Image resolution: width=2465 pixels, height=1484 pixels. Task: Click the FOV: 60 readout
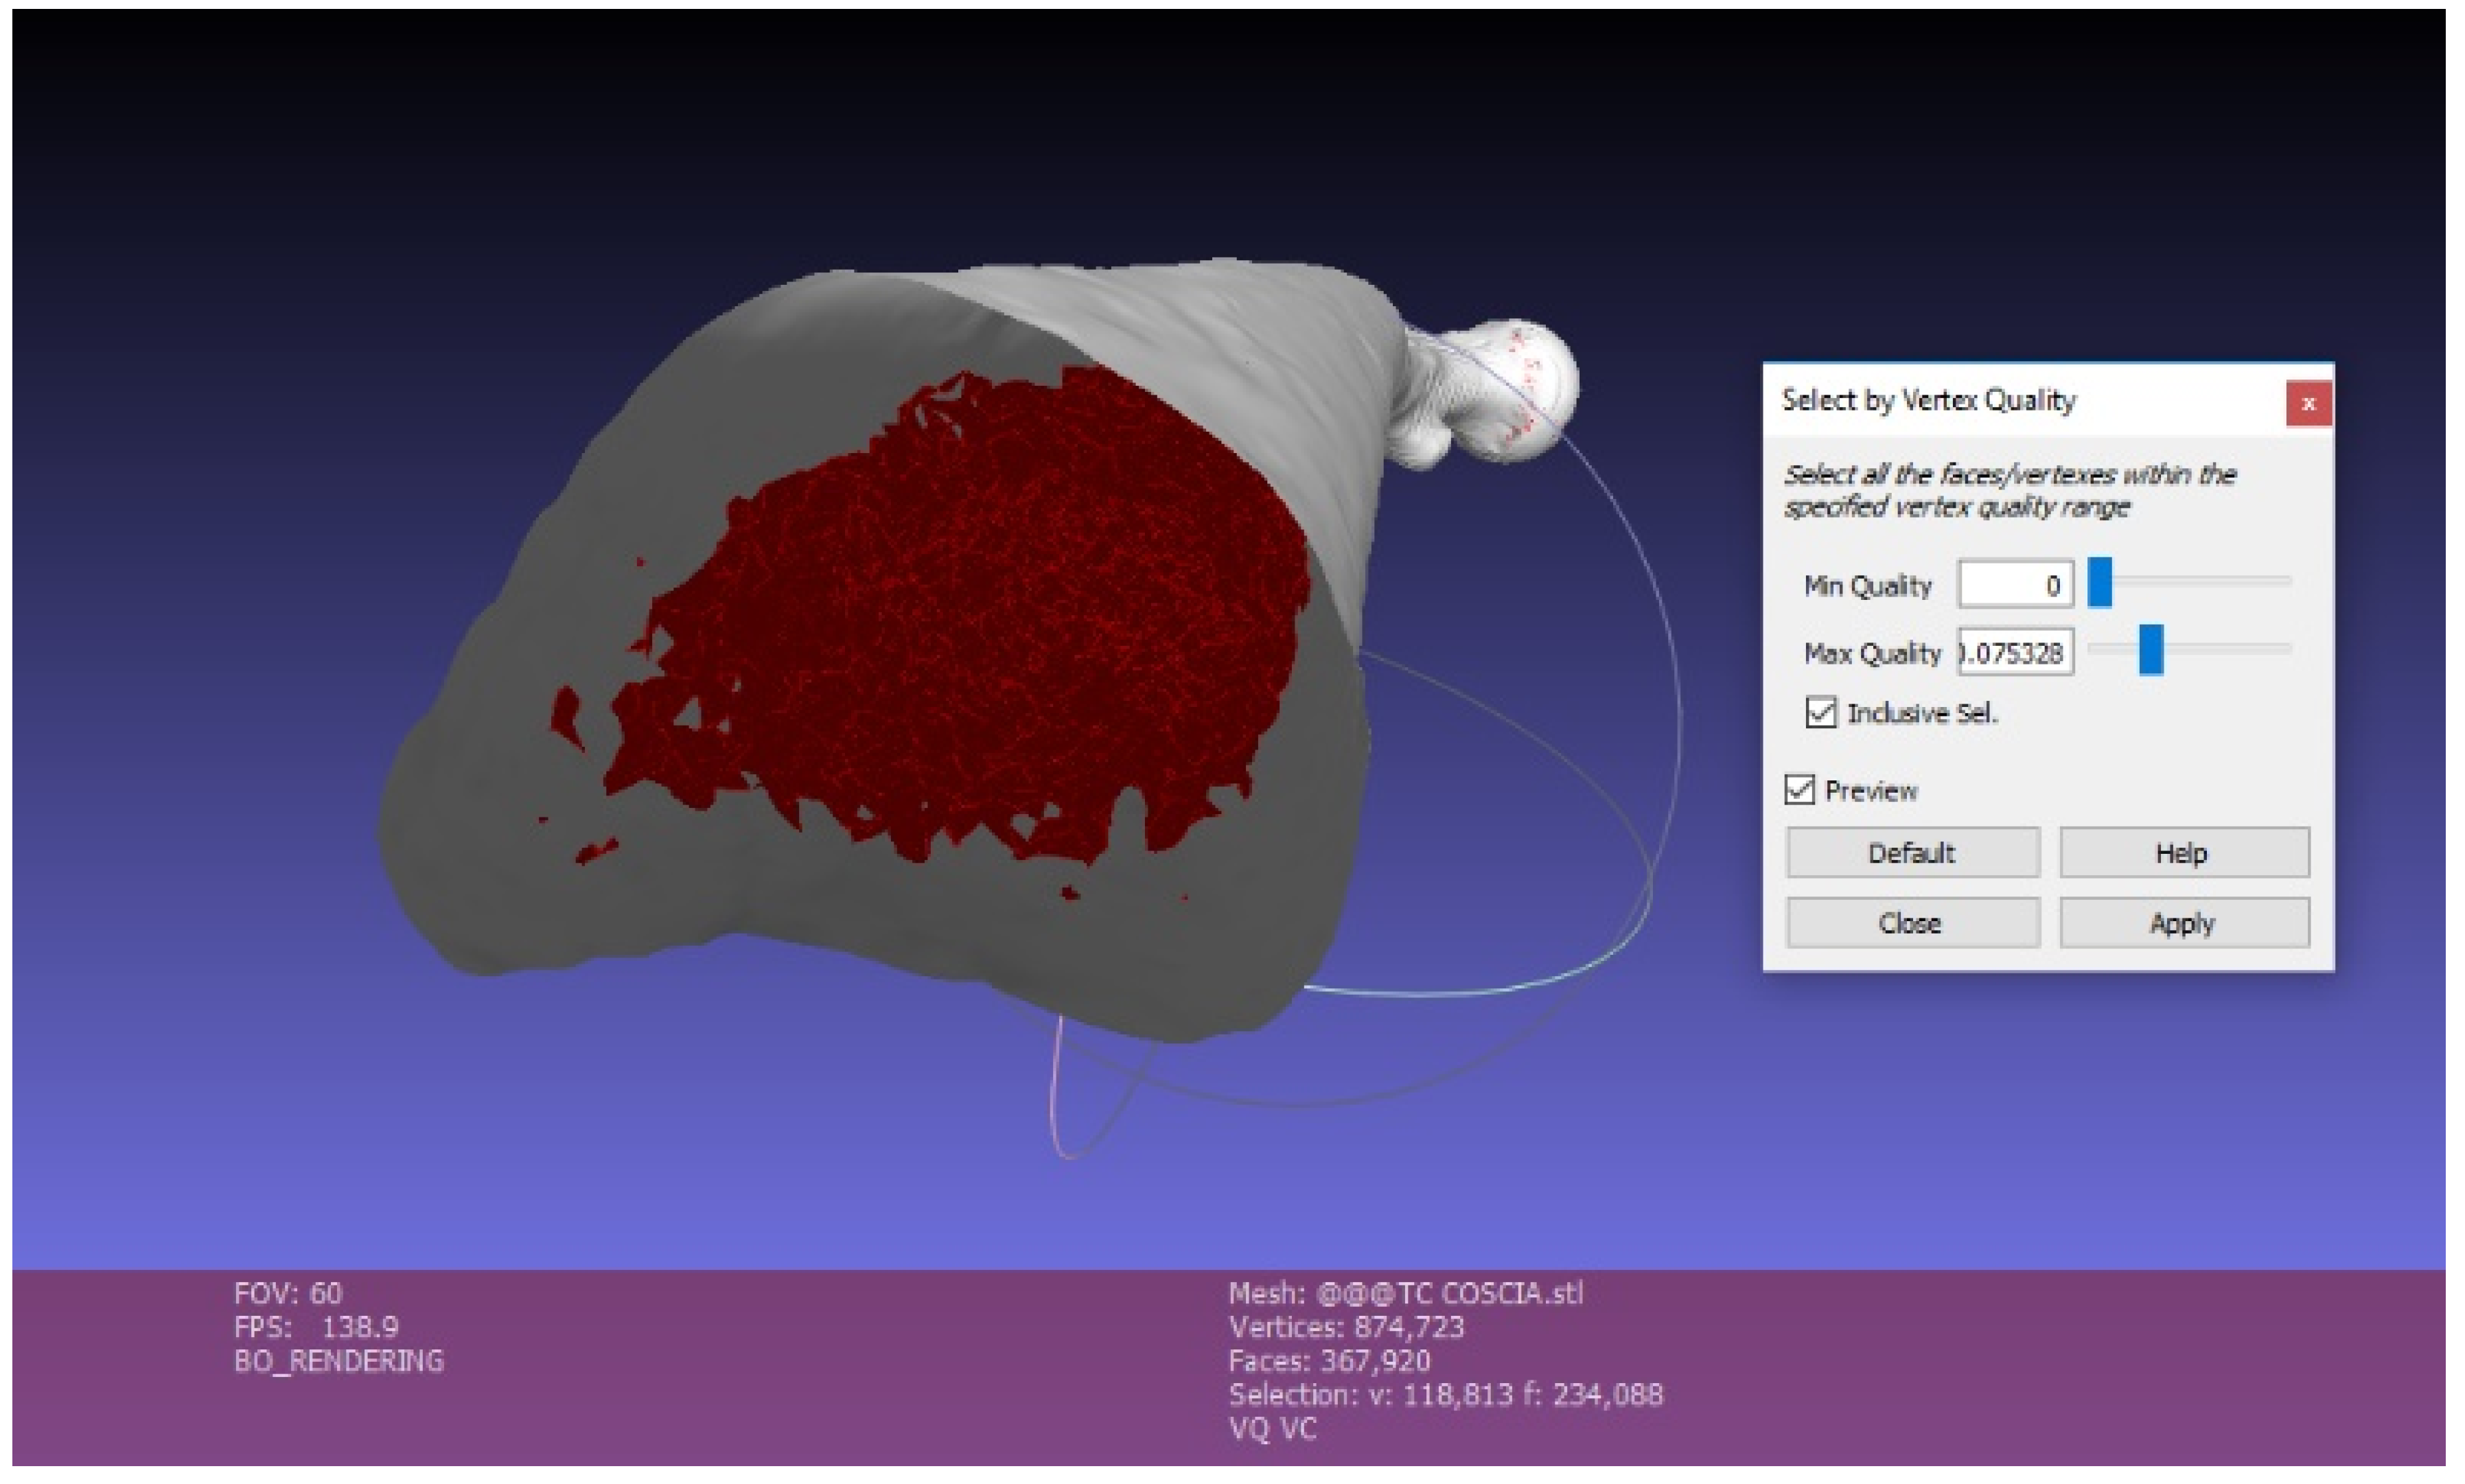(x=288, y=1294)
